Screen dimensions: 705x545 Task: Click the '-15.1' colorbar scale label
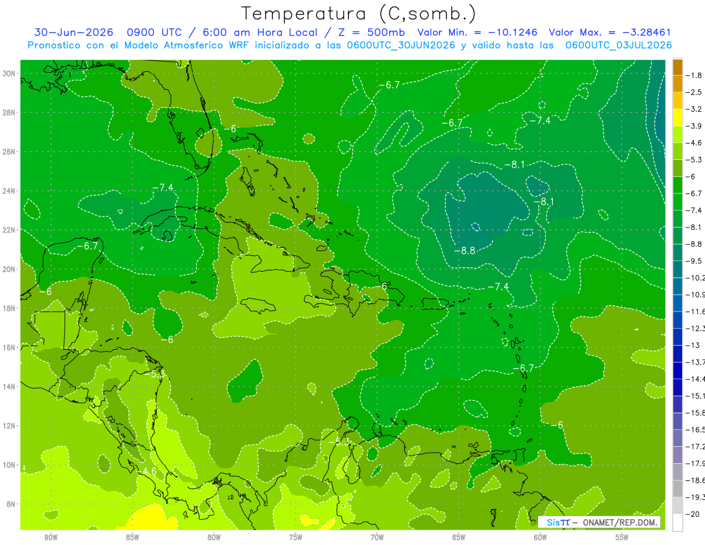(696, 396)
